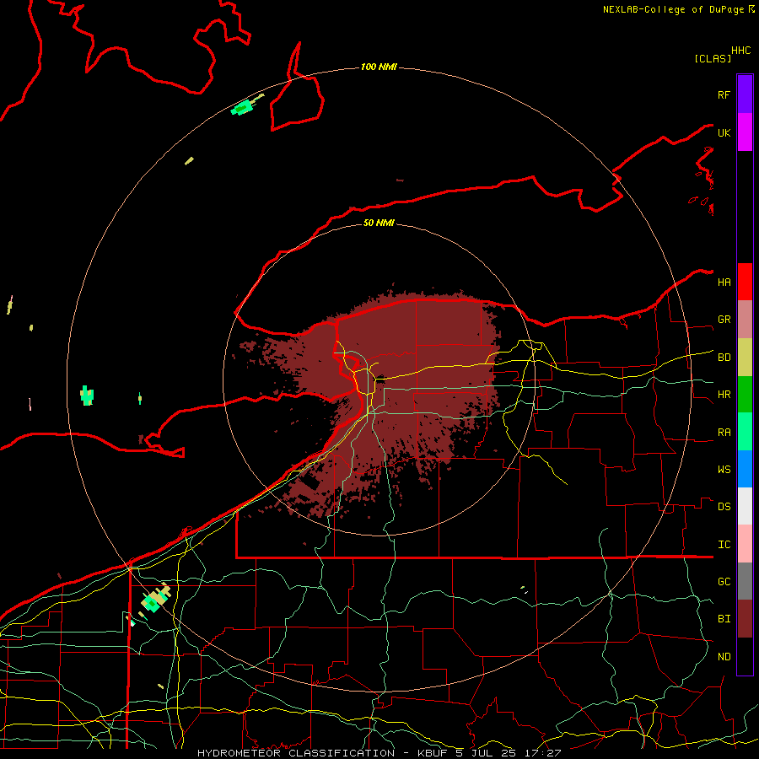Click the WS blue legend swatch

pos(745,469)
